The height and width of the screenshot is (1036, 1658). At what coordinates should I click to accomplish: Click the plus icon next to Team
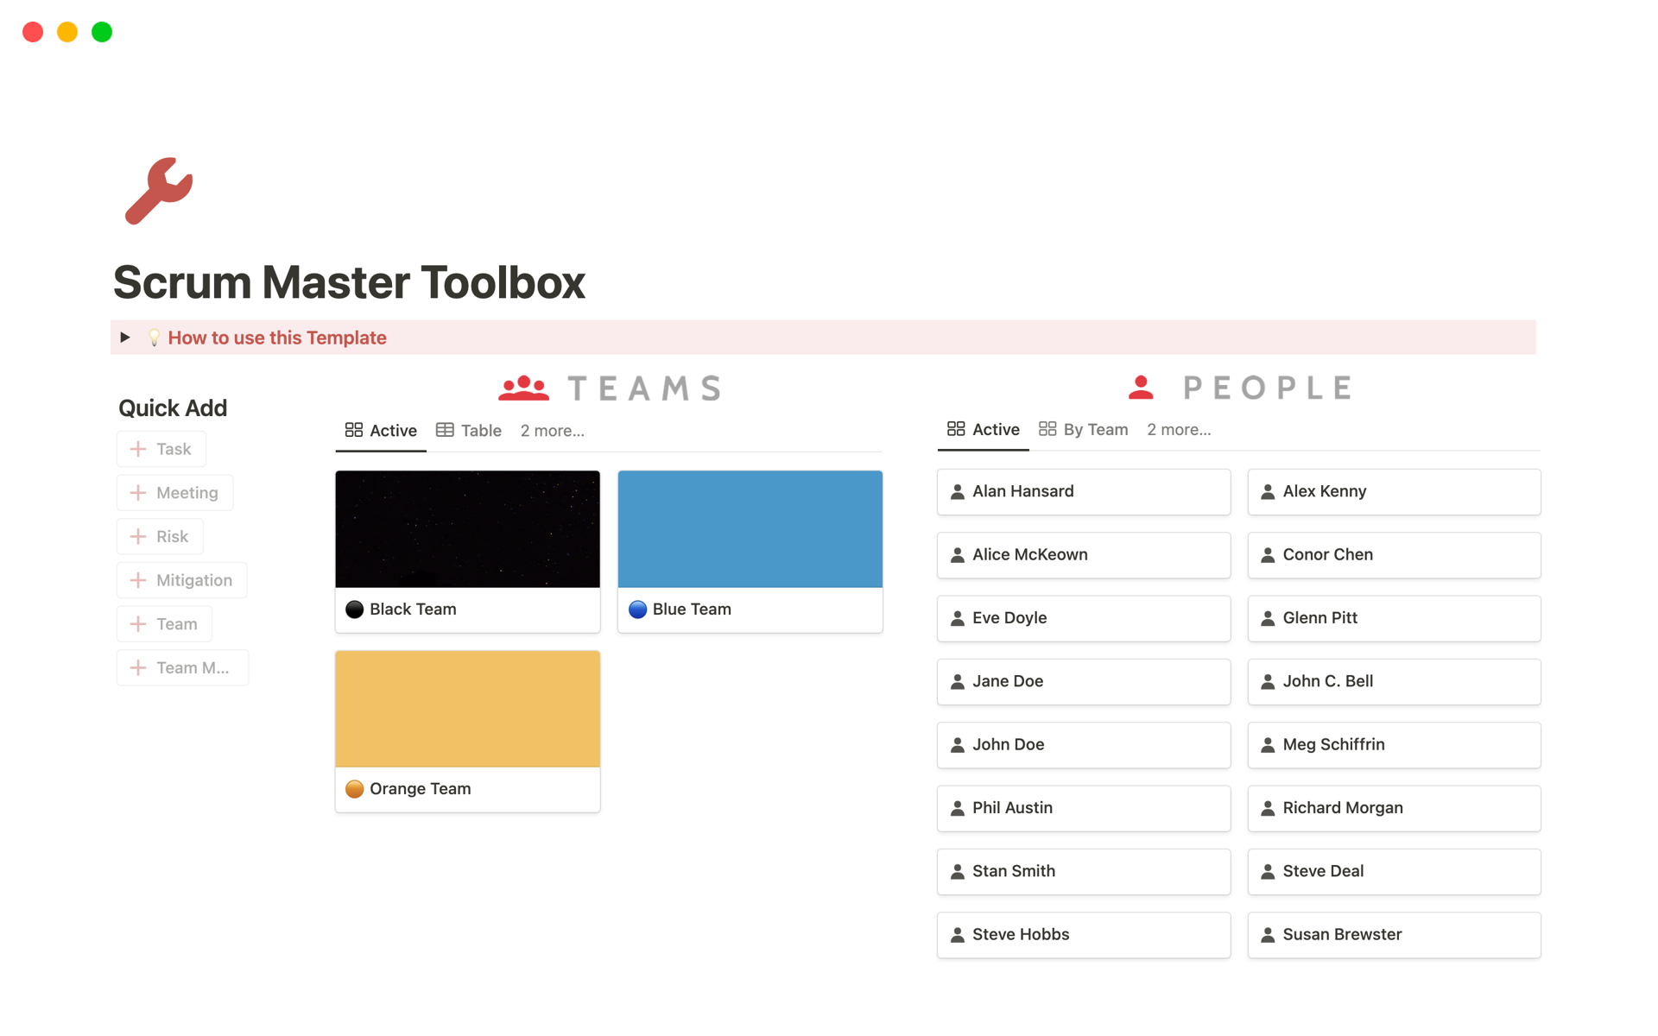pos(140,623)
